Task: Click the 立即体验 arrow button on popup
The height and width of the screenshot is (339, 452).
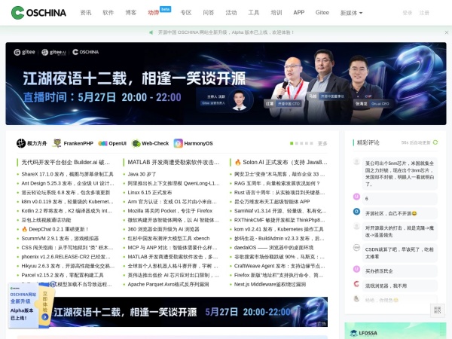Action: point(45,317)
